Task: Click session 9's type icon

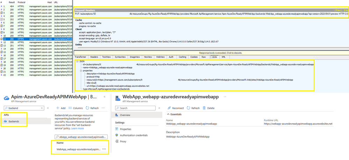Action: [1, 33]
